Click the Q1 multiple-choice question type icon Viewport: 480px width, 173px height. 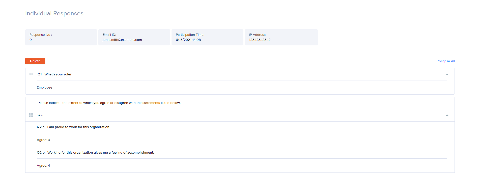[31, 74]
